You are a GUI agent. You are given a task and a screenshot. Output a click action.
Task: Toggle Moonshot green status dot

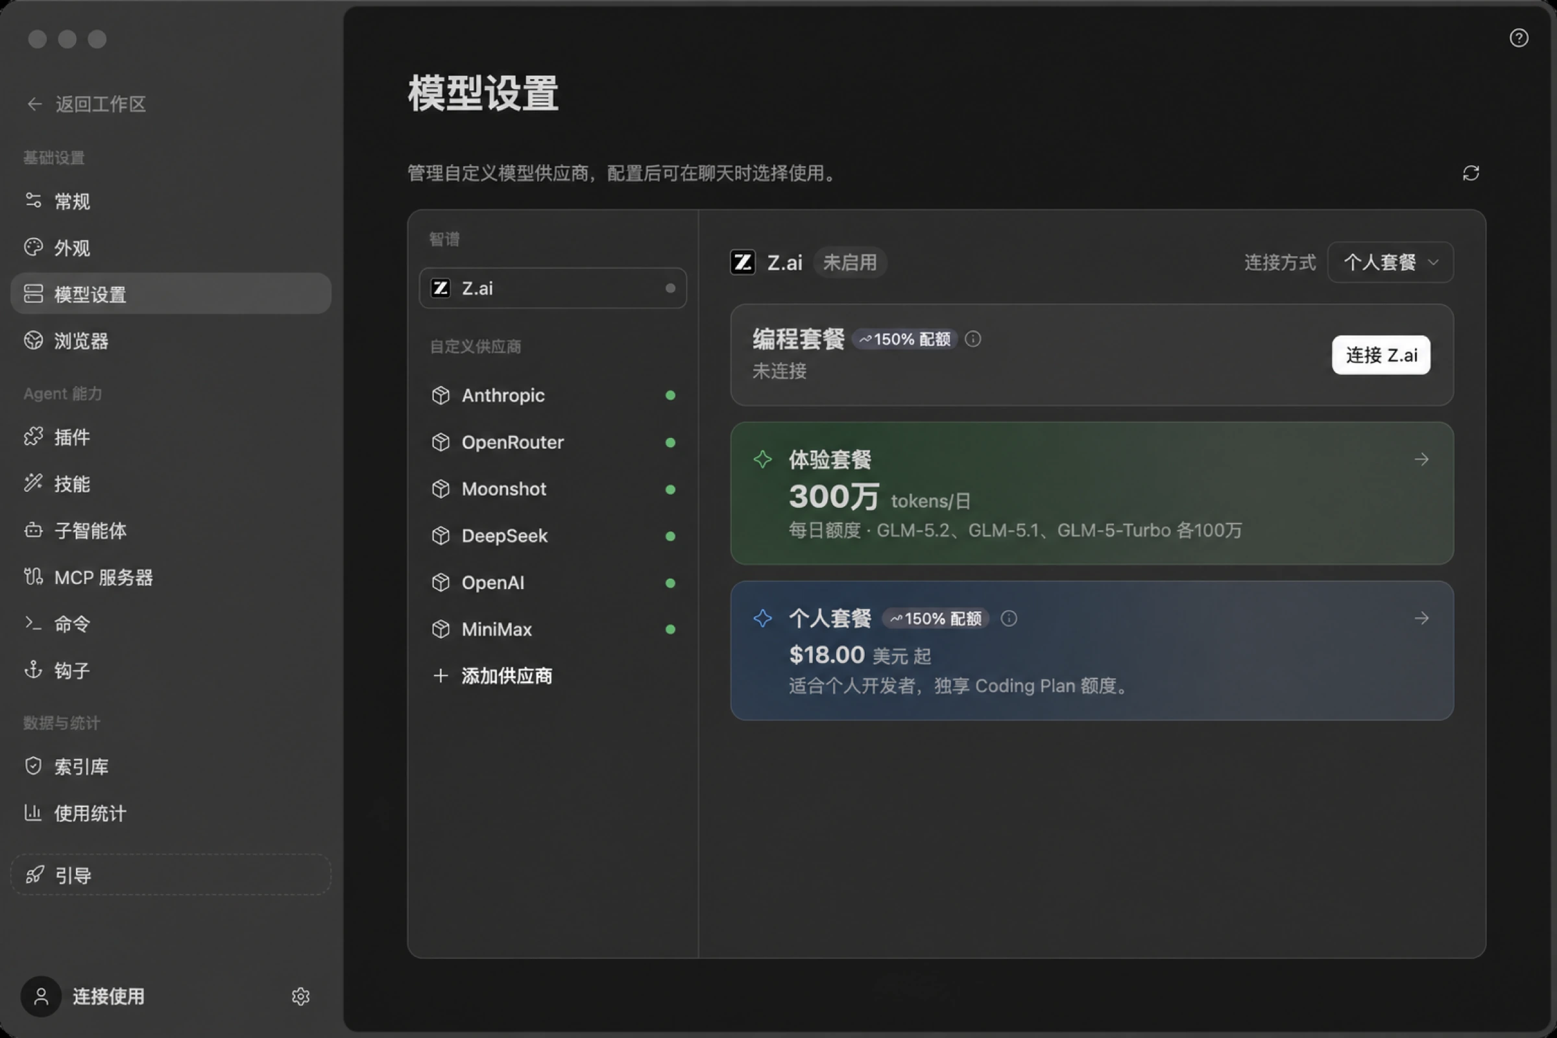(x=670, y=489)
